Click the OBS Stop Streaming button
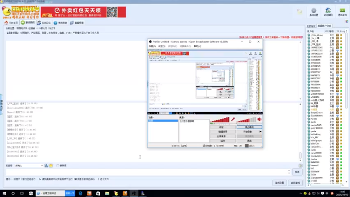This screenshot has height=197, width=350. point(249,127)
